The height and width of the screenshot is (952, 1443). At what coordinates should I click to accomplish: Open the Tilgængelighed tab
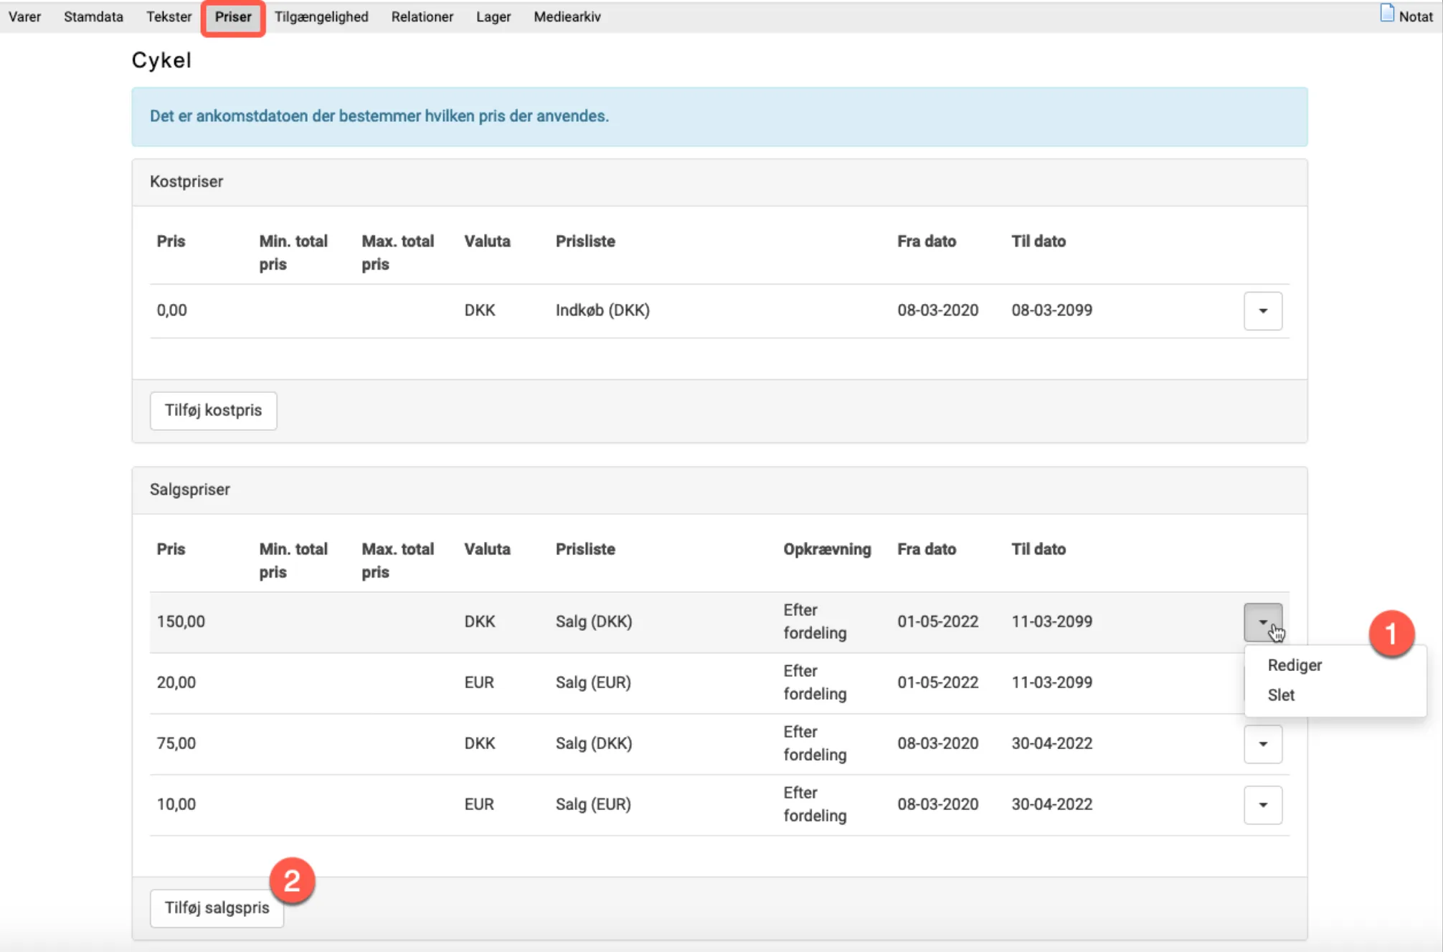tap(321, 16)
